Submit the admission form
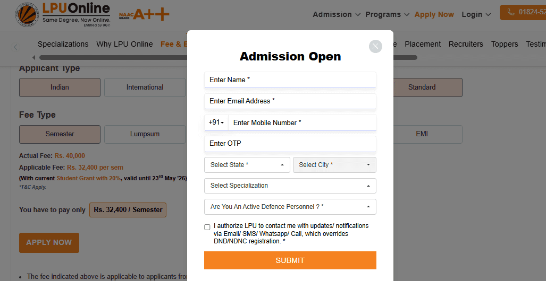 [290, 260]
